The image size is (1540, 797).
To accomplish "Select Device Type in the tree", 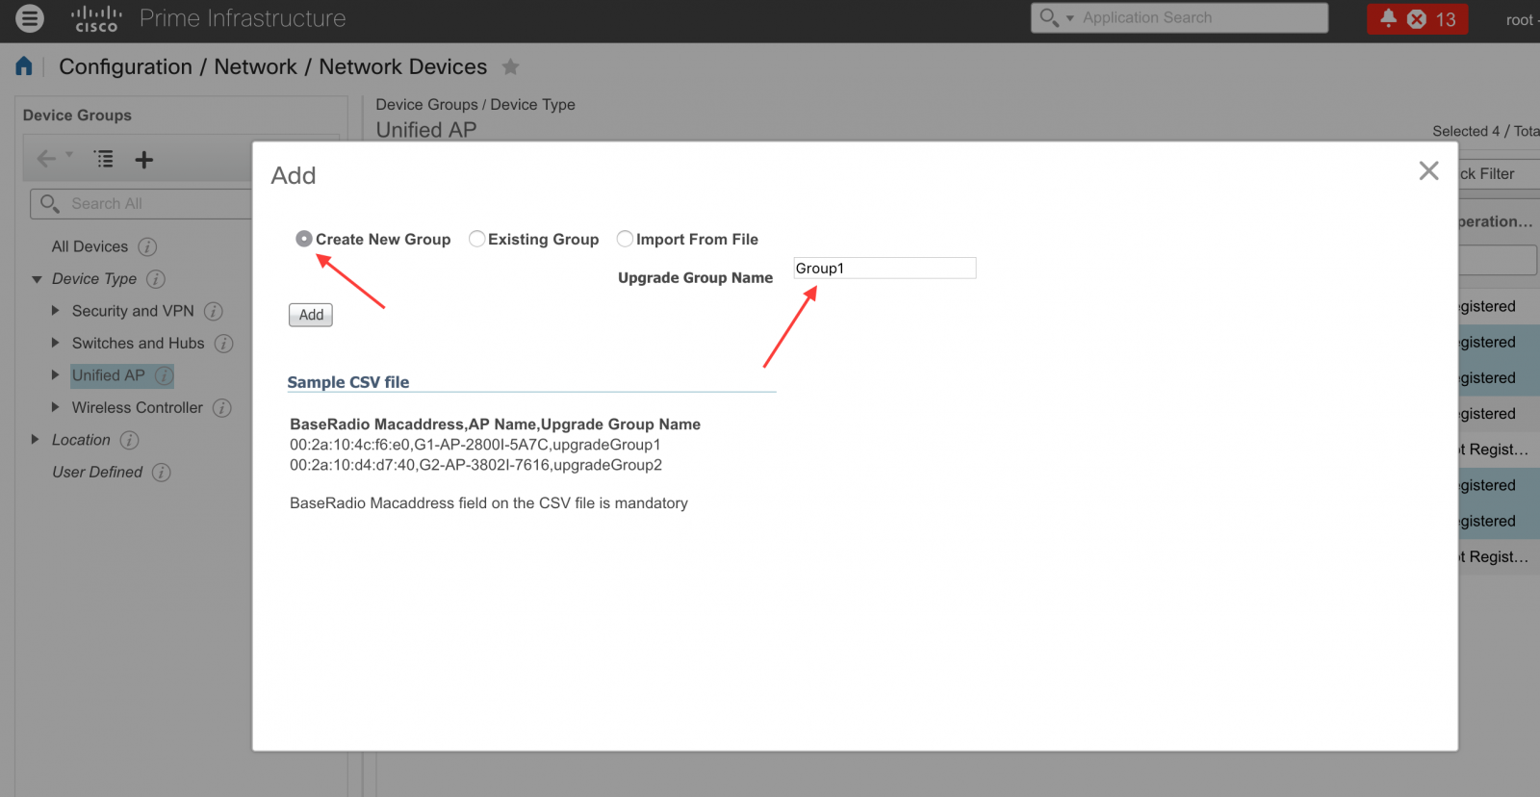I will click(94, 279).
